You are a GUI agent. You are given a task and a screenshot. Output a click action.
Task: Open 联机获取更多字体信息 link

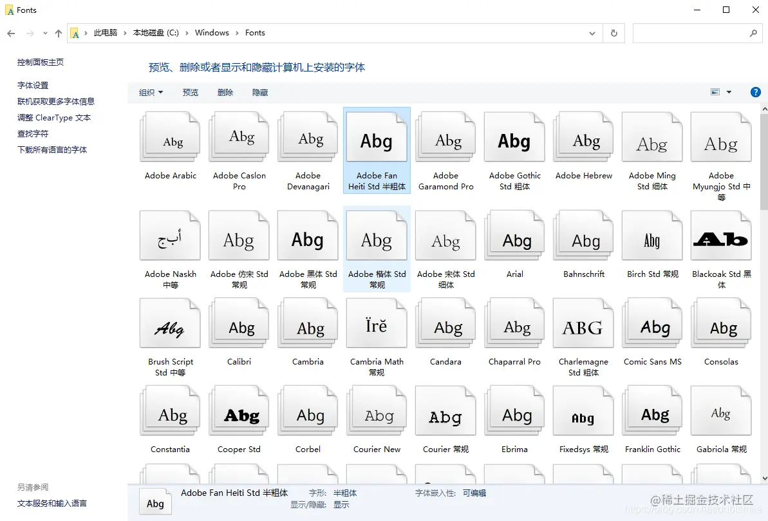click(x=56, y=102)
